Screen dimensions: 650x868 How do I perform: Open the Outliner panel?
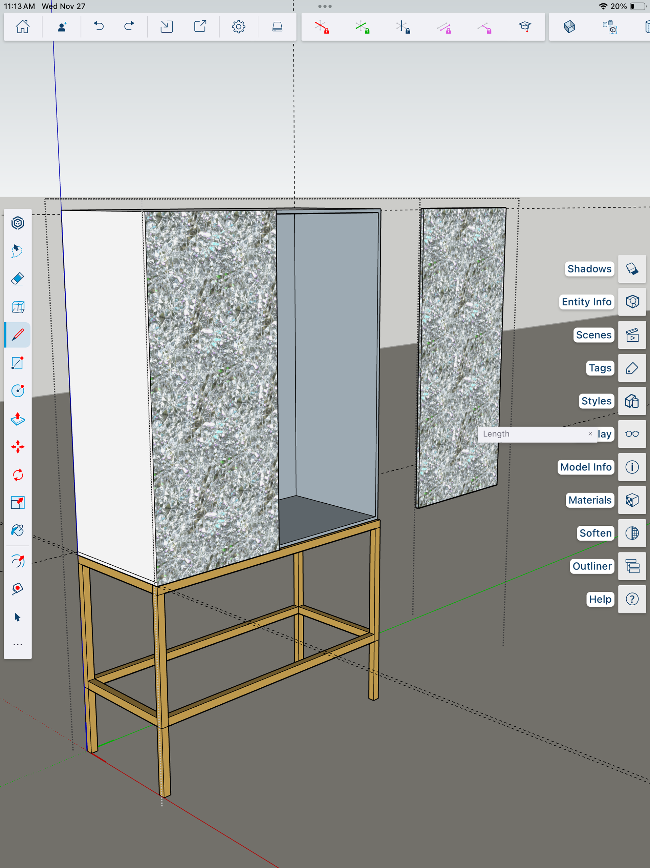click(632, 566)
